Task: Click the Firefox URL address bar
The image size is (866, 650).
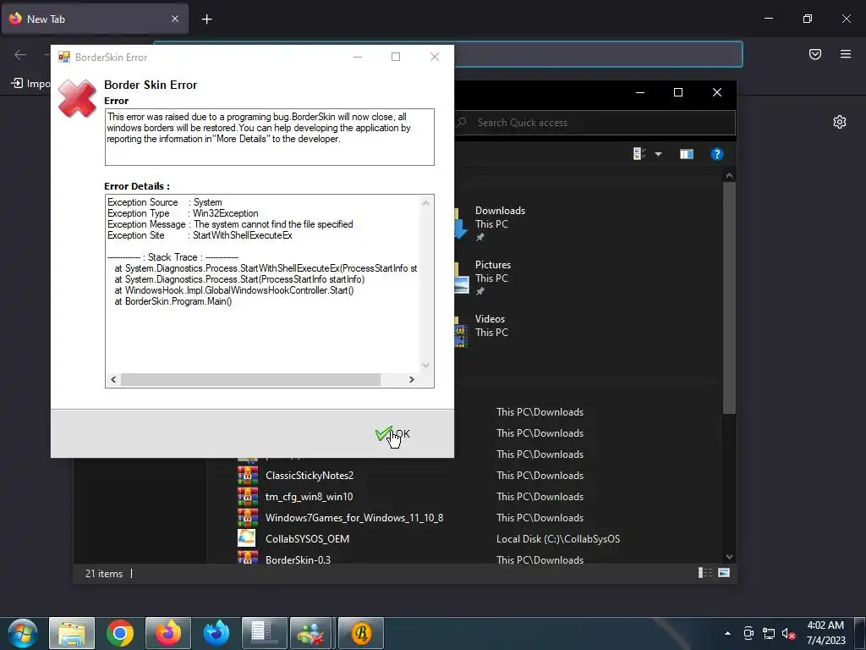Action: [x=598, y=54]
